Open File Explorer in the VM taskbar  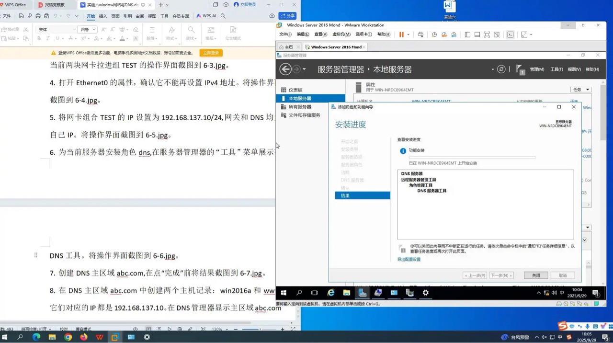coord(347,293)
